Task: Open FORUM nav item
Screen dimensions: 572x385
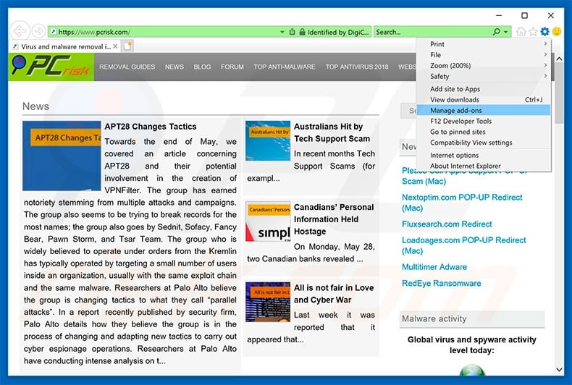Action: click(x=232, y=67)
